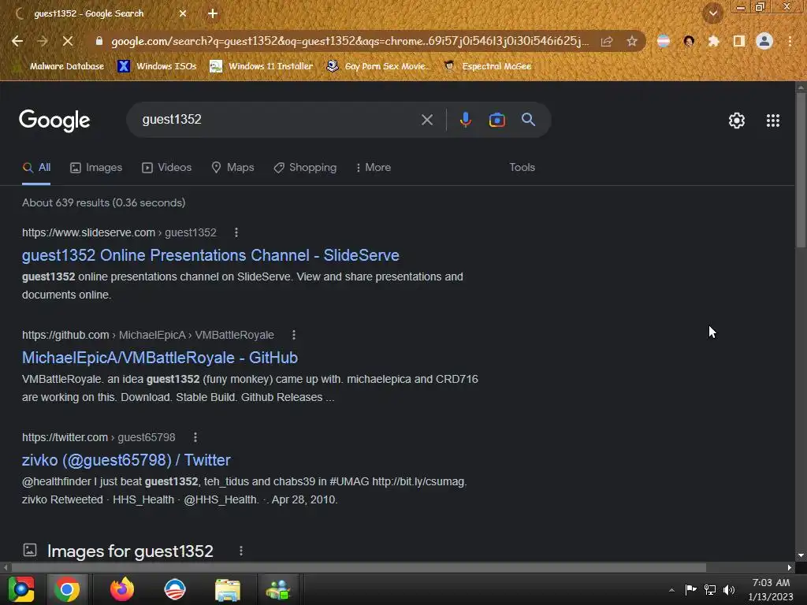Image resolution: width=807 pixels, height=605 pixels.
Task: Open options beside Images for guest1352
Action: tap(241, 551)
